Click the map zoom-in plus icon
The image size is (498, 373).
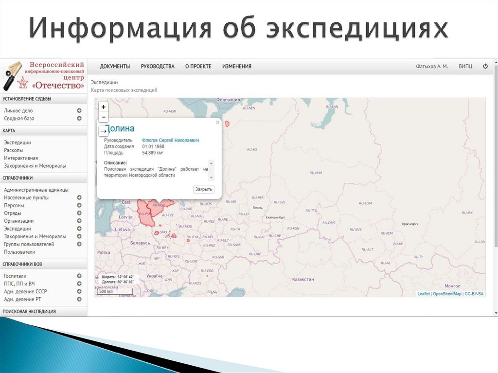[x=103, y=107]
